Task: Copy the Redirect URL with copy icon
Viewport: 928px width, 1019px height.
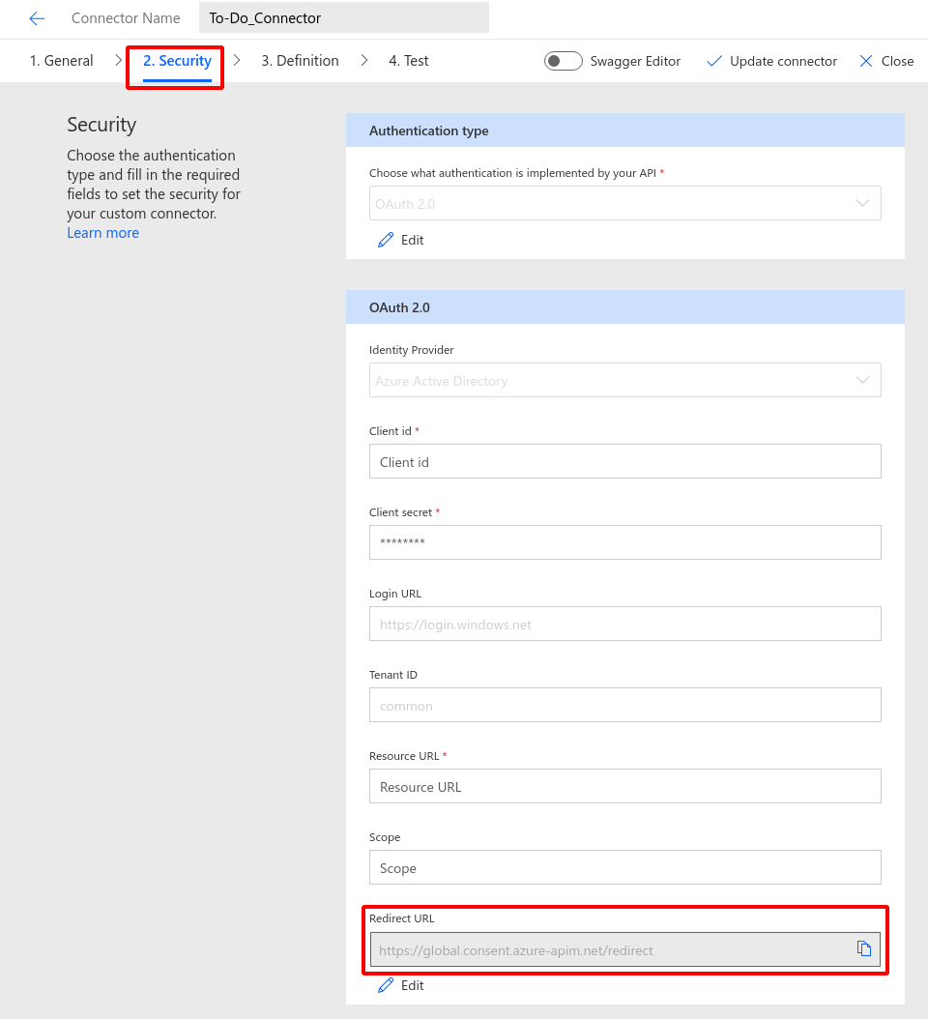Action: (863, 948)
